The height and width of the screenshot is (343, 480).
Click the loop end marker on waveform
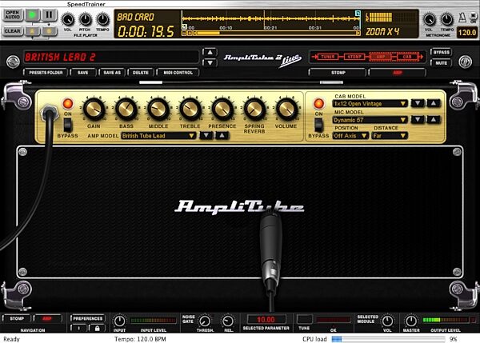point(358,13)
